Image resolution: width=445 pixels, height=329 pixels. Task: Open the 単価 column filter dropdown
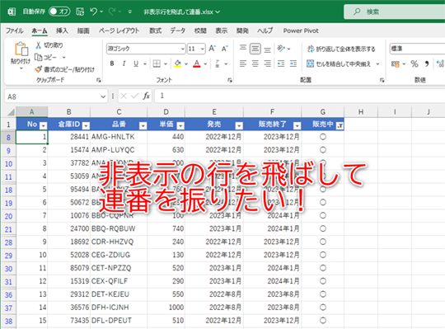[180, 125]
